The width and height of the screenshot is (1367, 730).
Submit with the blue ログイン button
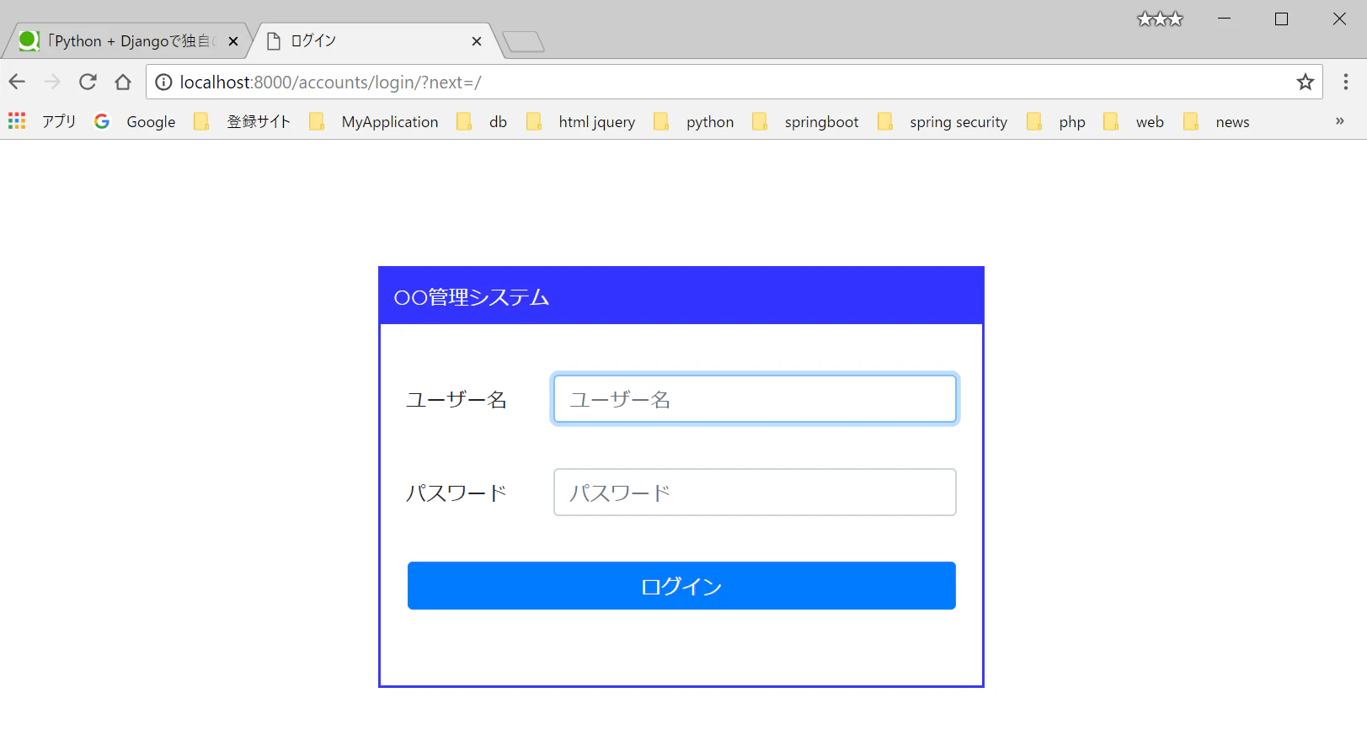[x=681, y=585]
